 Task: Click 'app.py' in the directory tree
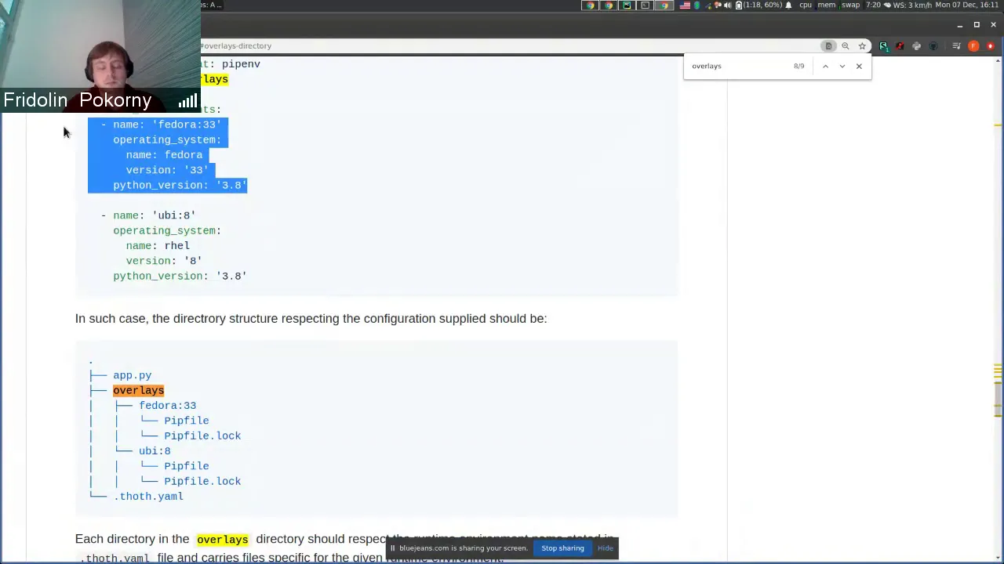[132, 375]
